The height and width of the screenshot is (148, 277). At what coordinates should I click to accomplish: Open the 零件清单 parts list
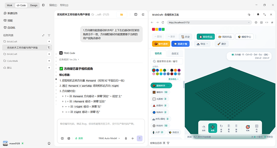coord(161,44)
